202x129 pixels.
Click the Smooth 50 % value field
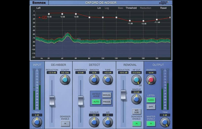(94, 73)
